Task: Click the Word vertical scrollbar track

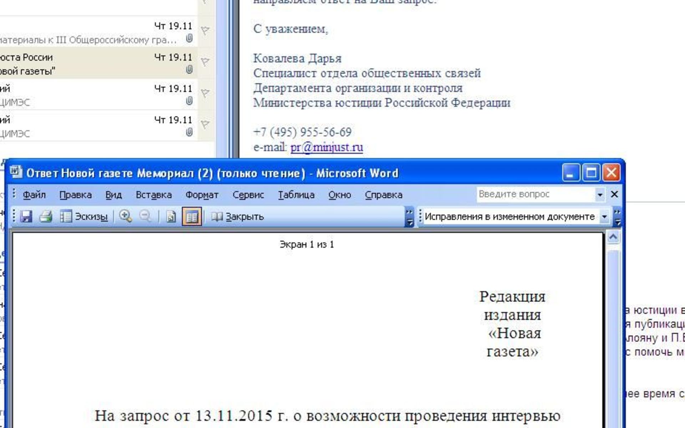Action: click(613, 339)
